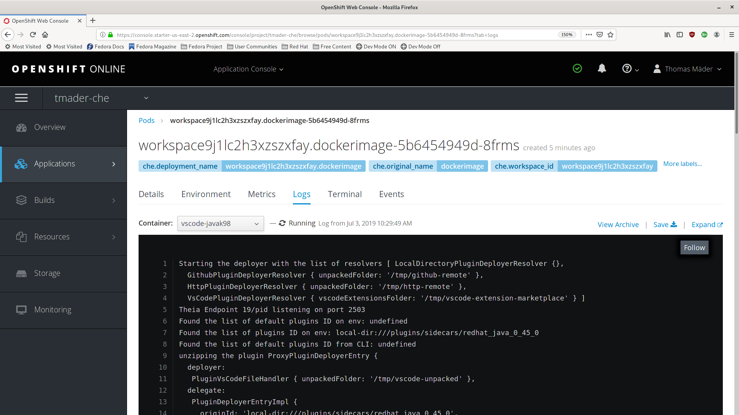Click the green cluster status icon
Viewport: 739px width, 415px height.
[577, 68]
